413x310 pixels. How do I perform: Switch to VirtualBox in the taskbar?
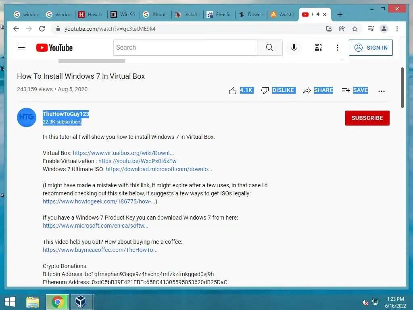click(x=81, y=302)
